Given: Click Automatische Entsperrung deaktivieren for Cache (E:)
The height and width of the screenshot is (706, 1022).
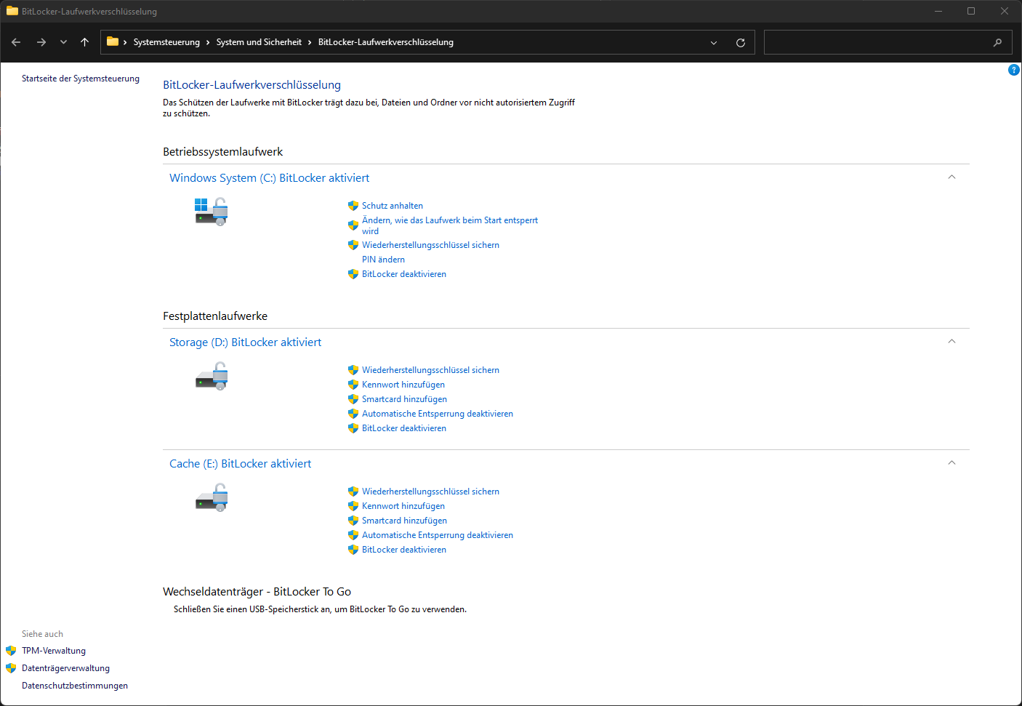Looking at the screenshot, I should pos(438,535).
